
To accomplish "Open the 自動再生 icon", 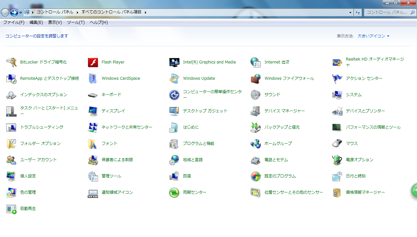I will click(x=11, y=209).
